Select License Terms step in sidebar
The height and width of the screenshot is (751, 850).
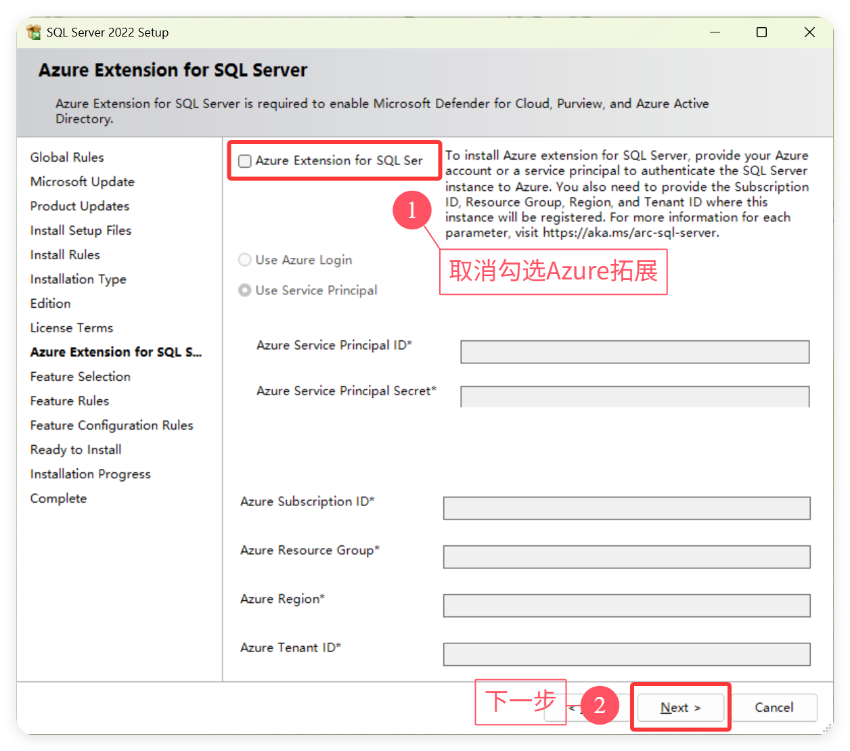(x=72, y=328)
